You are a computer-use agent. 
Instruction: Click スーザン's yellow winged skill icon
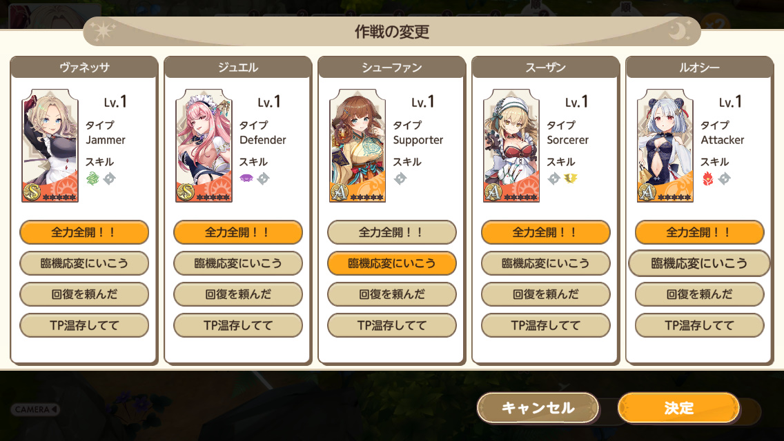point(570,178)
